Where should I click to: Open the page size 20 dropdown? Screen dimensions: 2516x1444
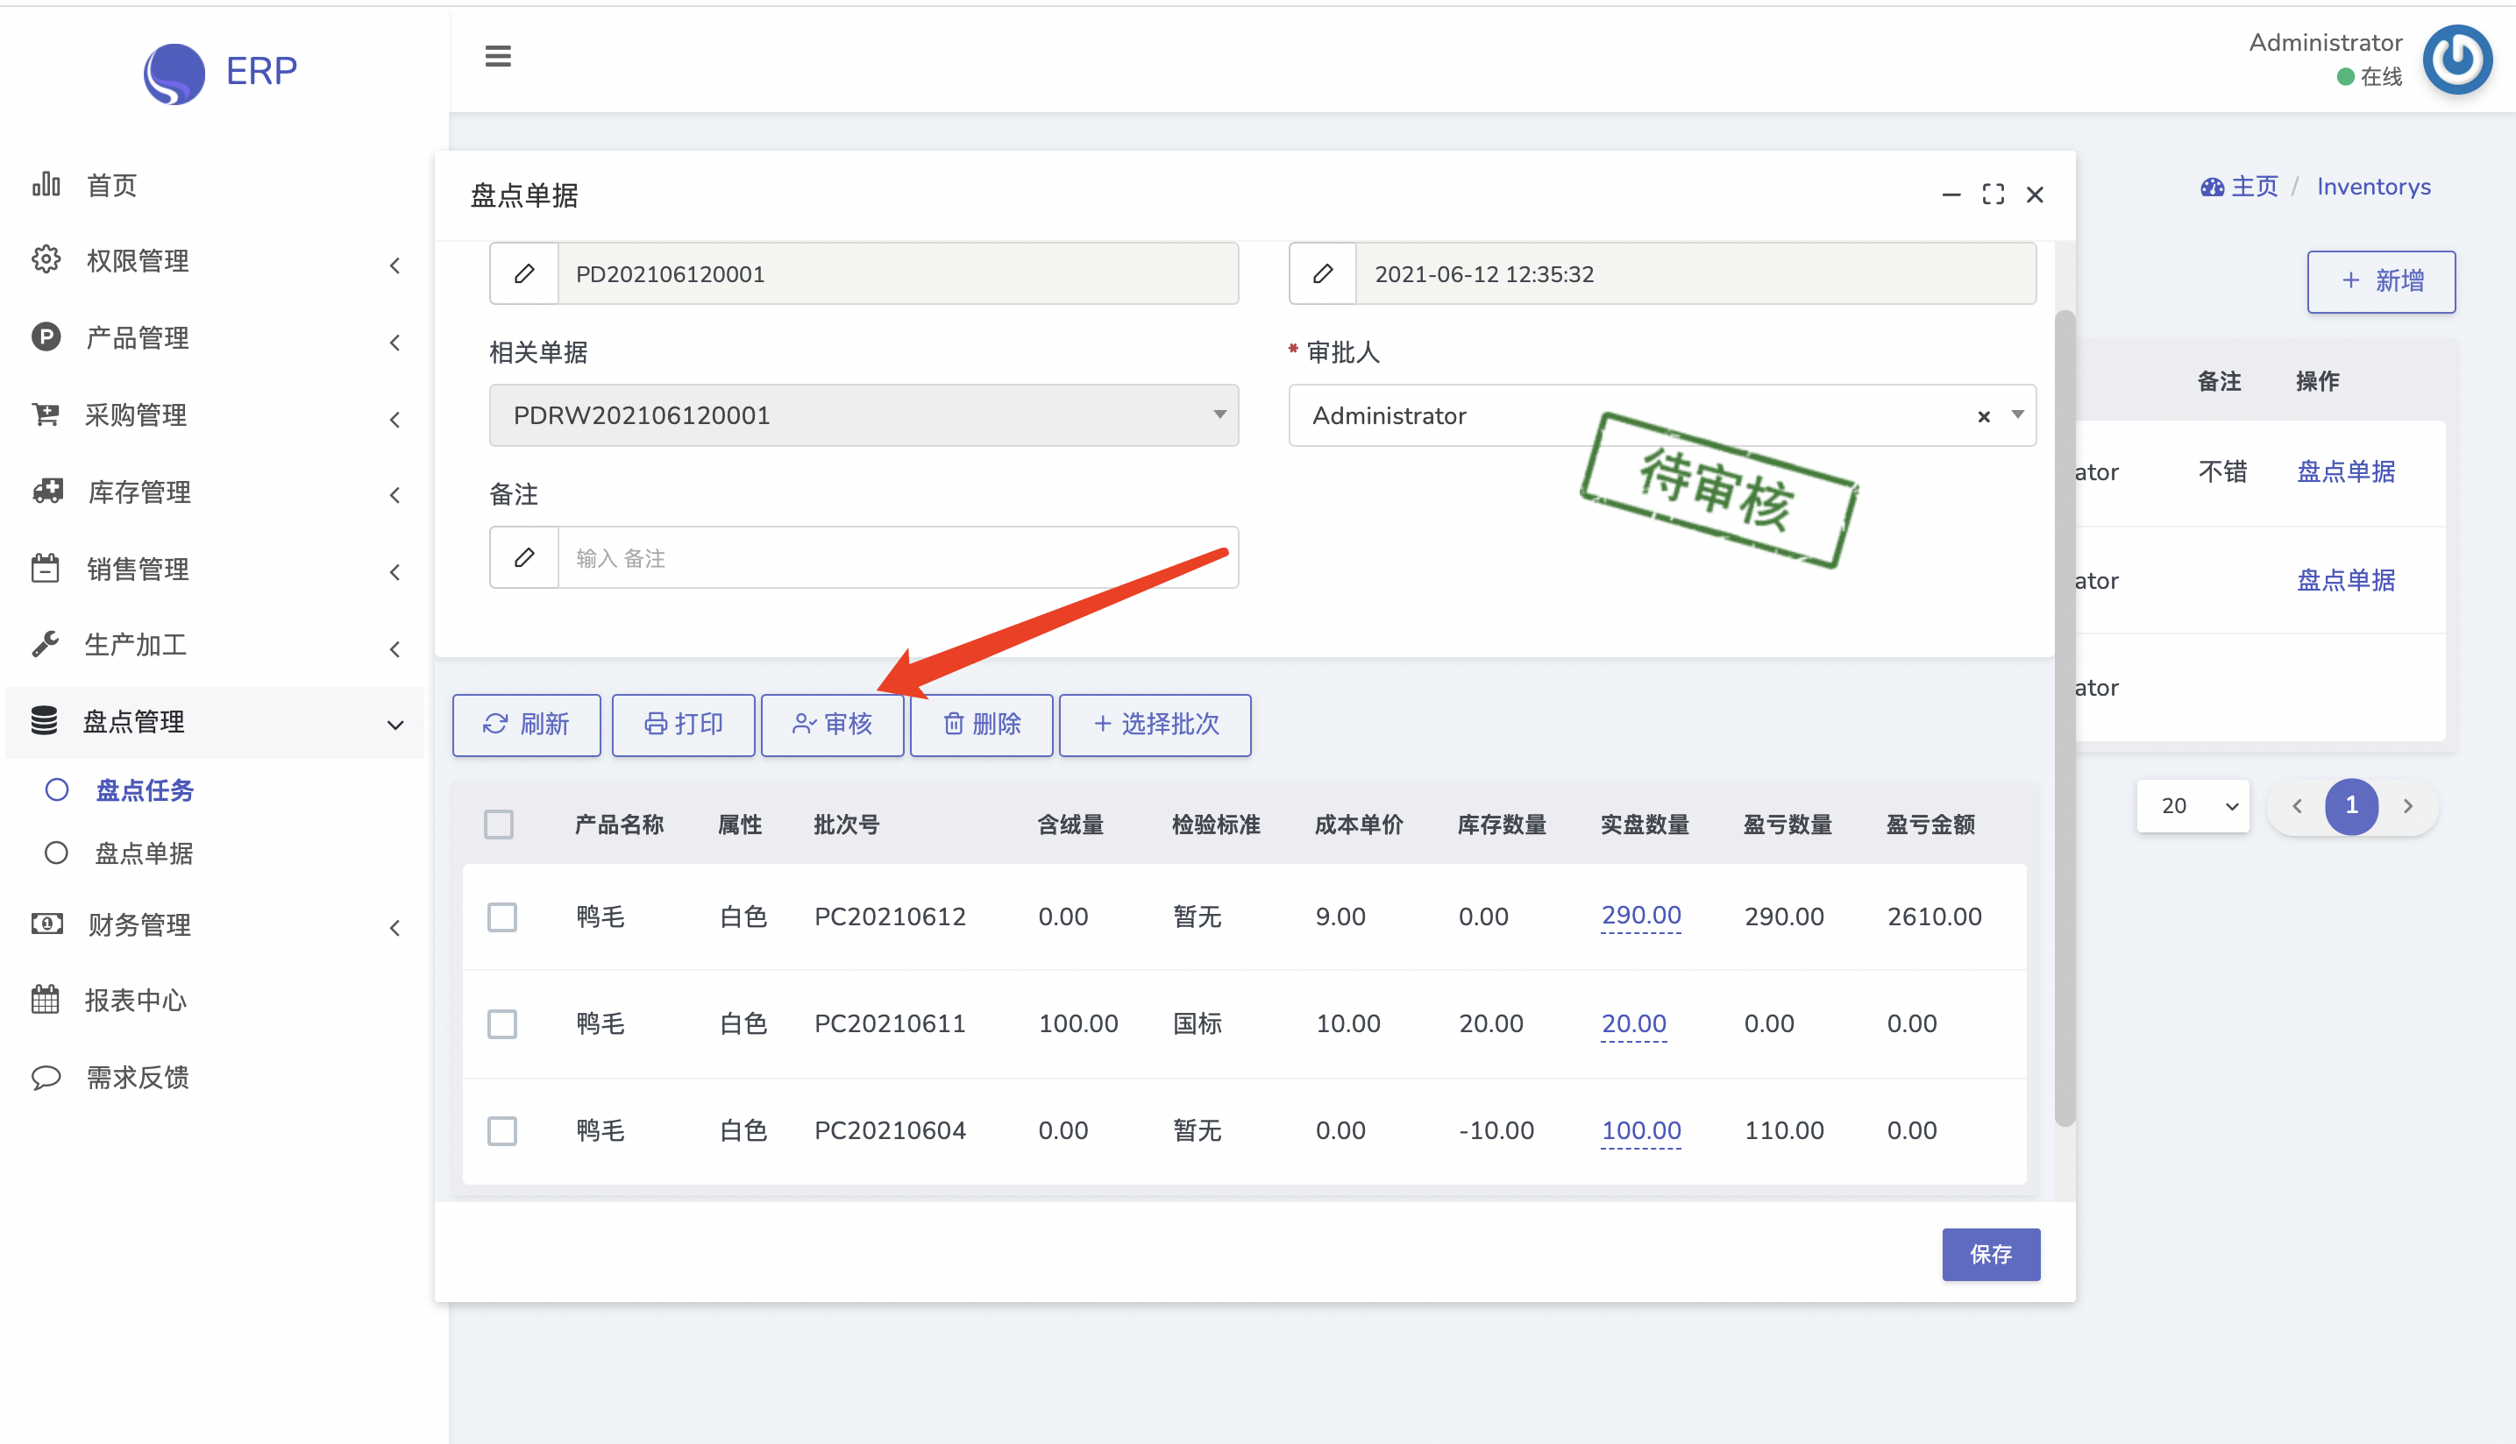(x=2192, y=805)
